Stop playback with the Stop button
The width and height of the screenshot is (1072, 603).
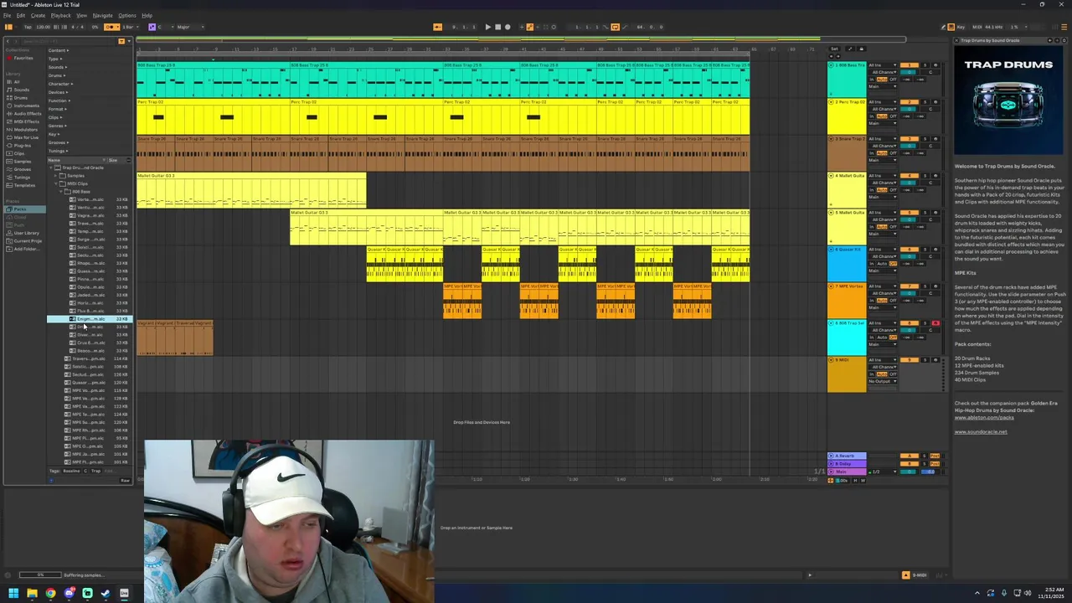pos(497,27)
